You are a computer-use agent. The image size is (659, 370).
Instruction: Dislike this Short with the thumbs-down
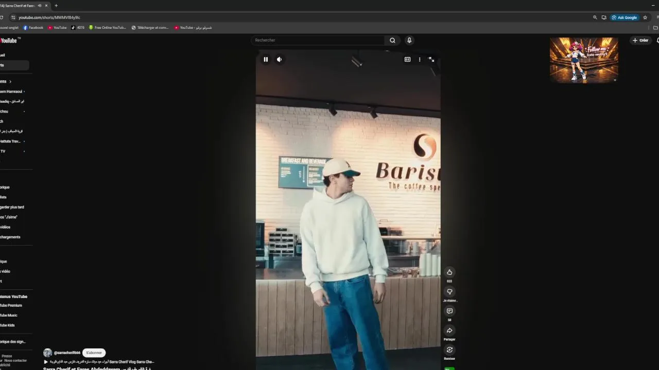pos(449,292)
